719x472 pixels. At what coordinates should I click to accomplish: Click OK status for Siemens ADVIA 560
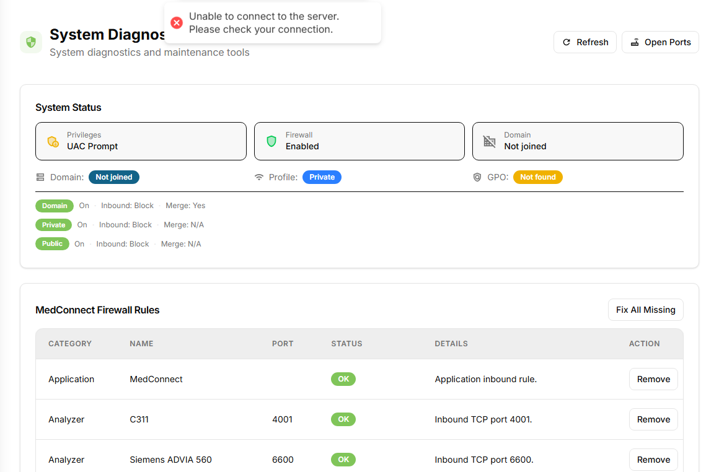coord(343,460)
